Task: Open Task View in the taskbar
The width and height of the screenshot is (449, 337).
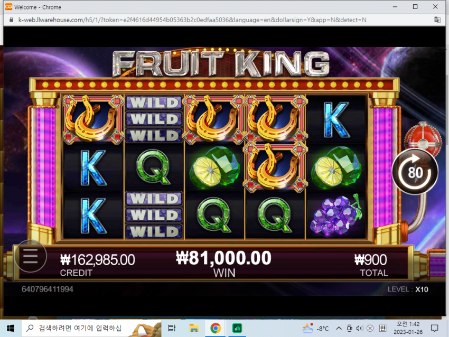Action: click(x=172, y=328)
